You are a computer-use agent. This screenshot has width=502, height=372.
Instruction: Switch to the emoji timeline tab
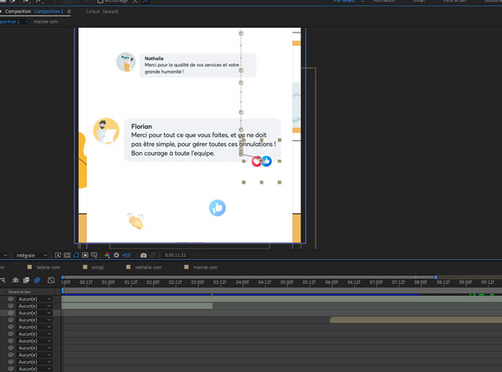point(97,267)
